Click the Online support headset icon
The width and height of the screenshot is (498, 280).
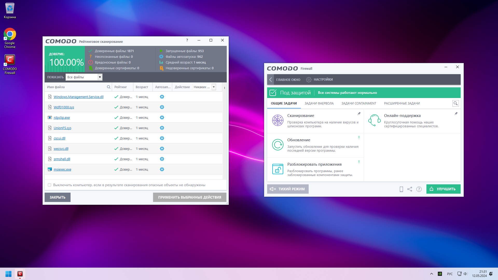(374, 120)
